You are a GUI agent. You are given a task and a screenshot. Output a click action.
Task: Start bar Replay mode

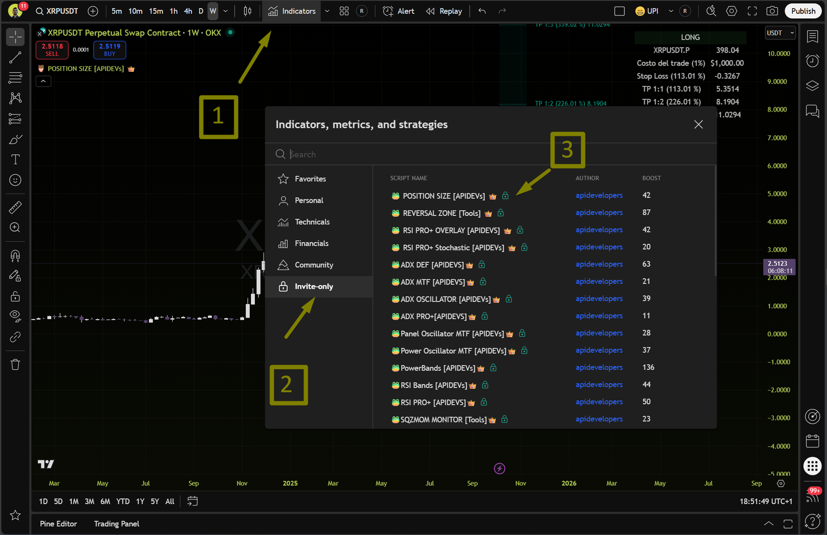pos(444,11)
